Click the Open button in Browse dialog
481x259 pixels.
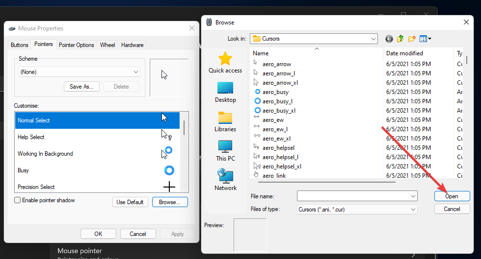click(x=452, y=196)
